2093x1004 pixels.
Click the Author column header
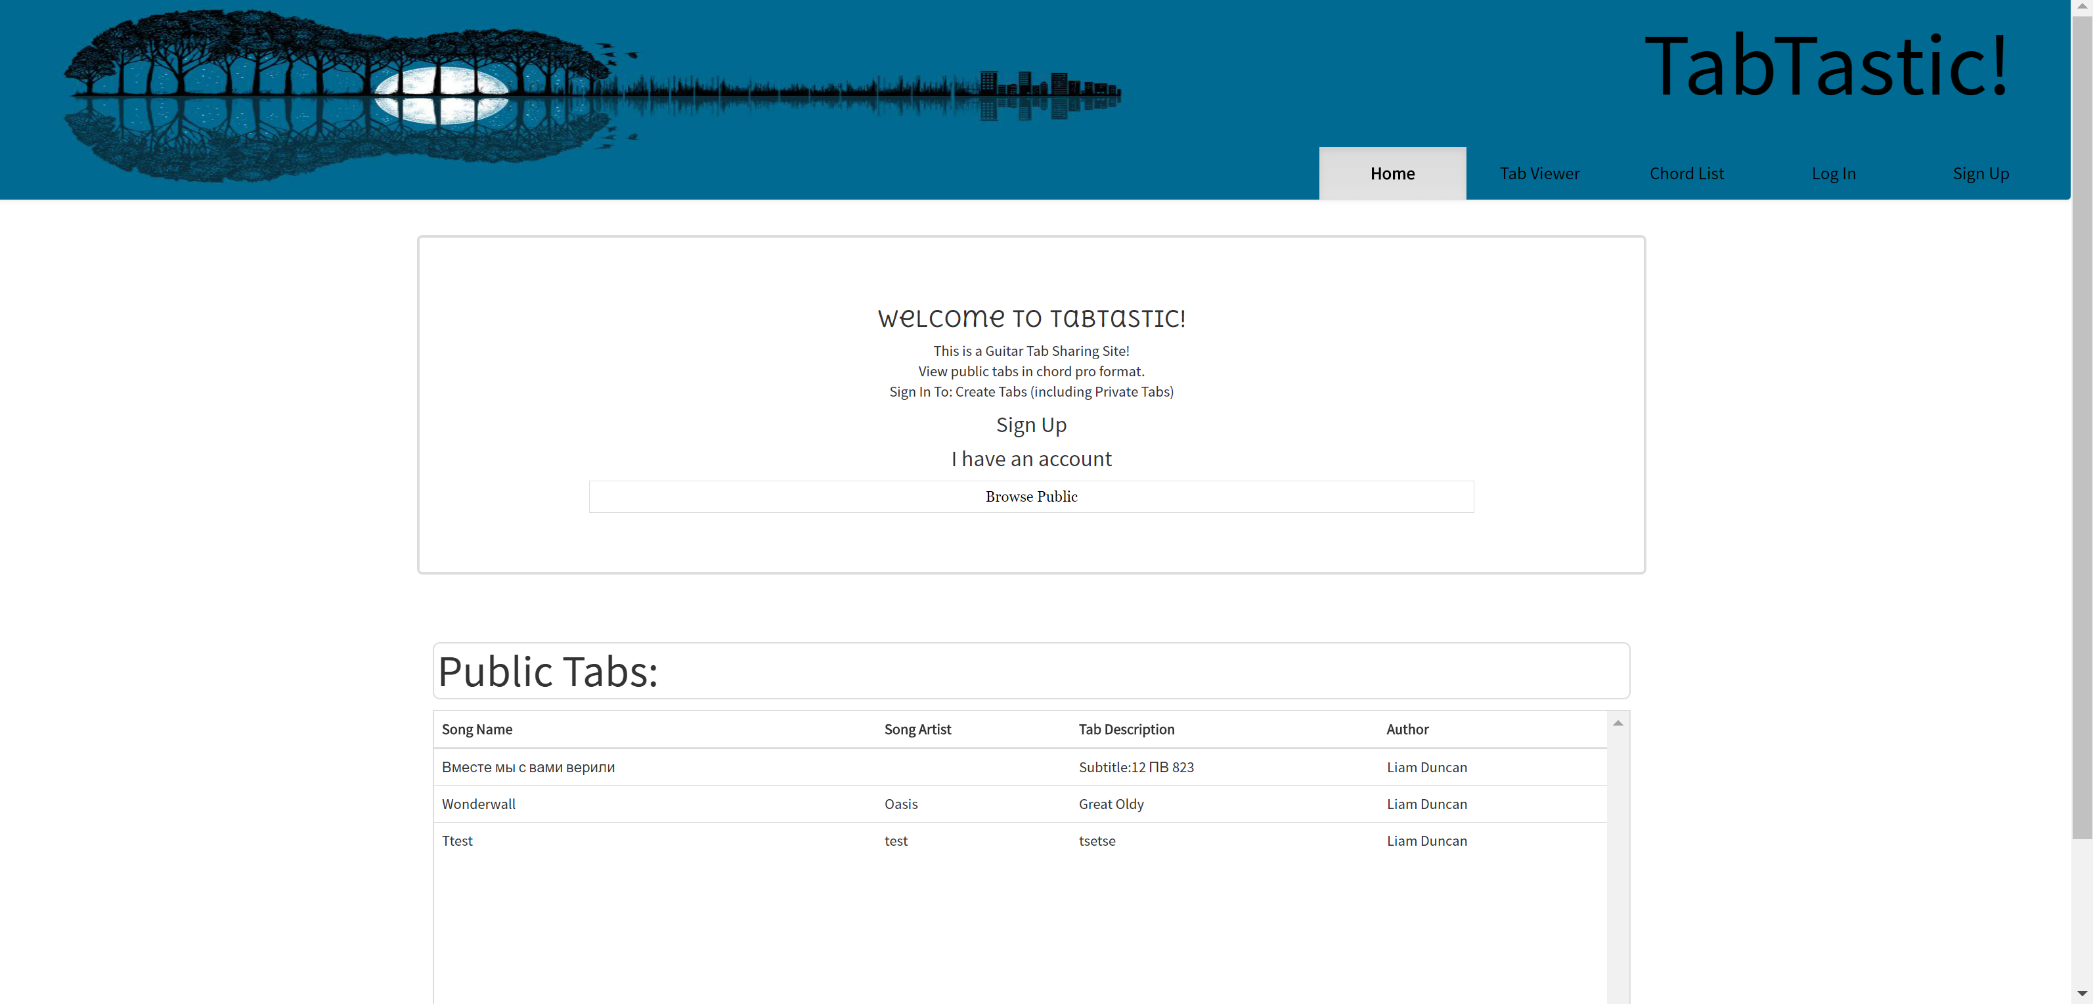(x=1407, y=730)
